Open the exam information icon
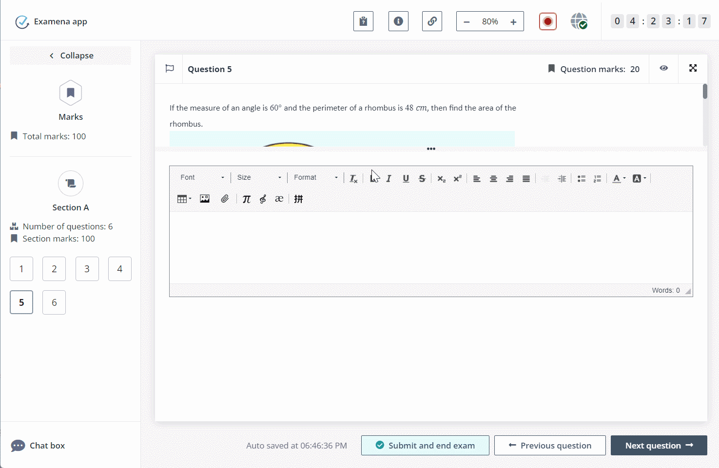The height and width of the screenshot is (468, 719). pos(398,21)
